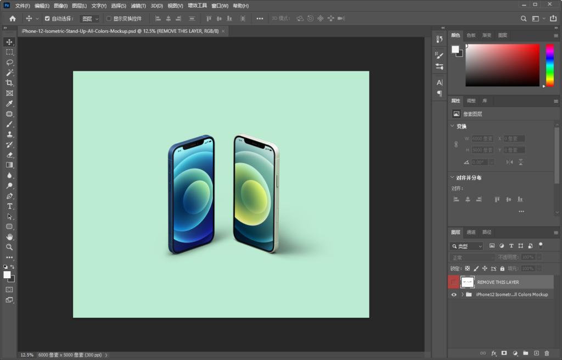Open the 图像(I) menu
The width and height of the screenshot is (562, 360).
(60, 5)
